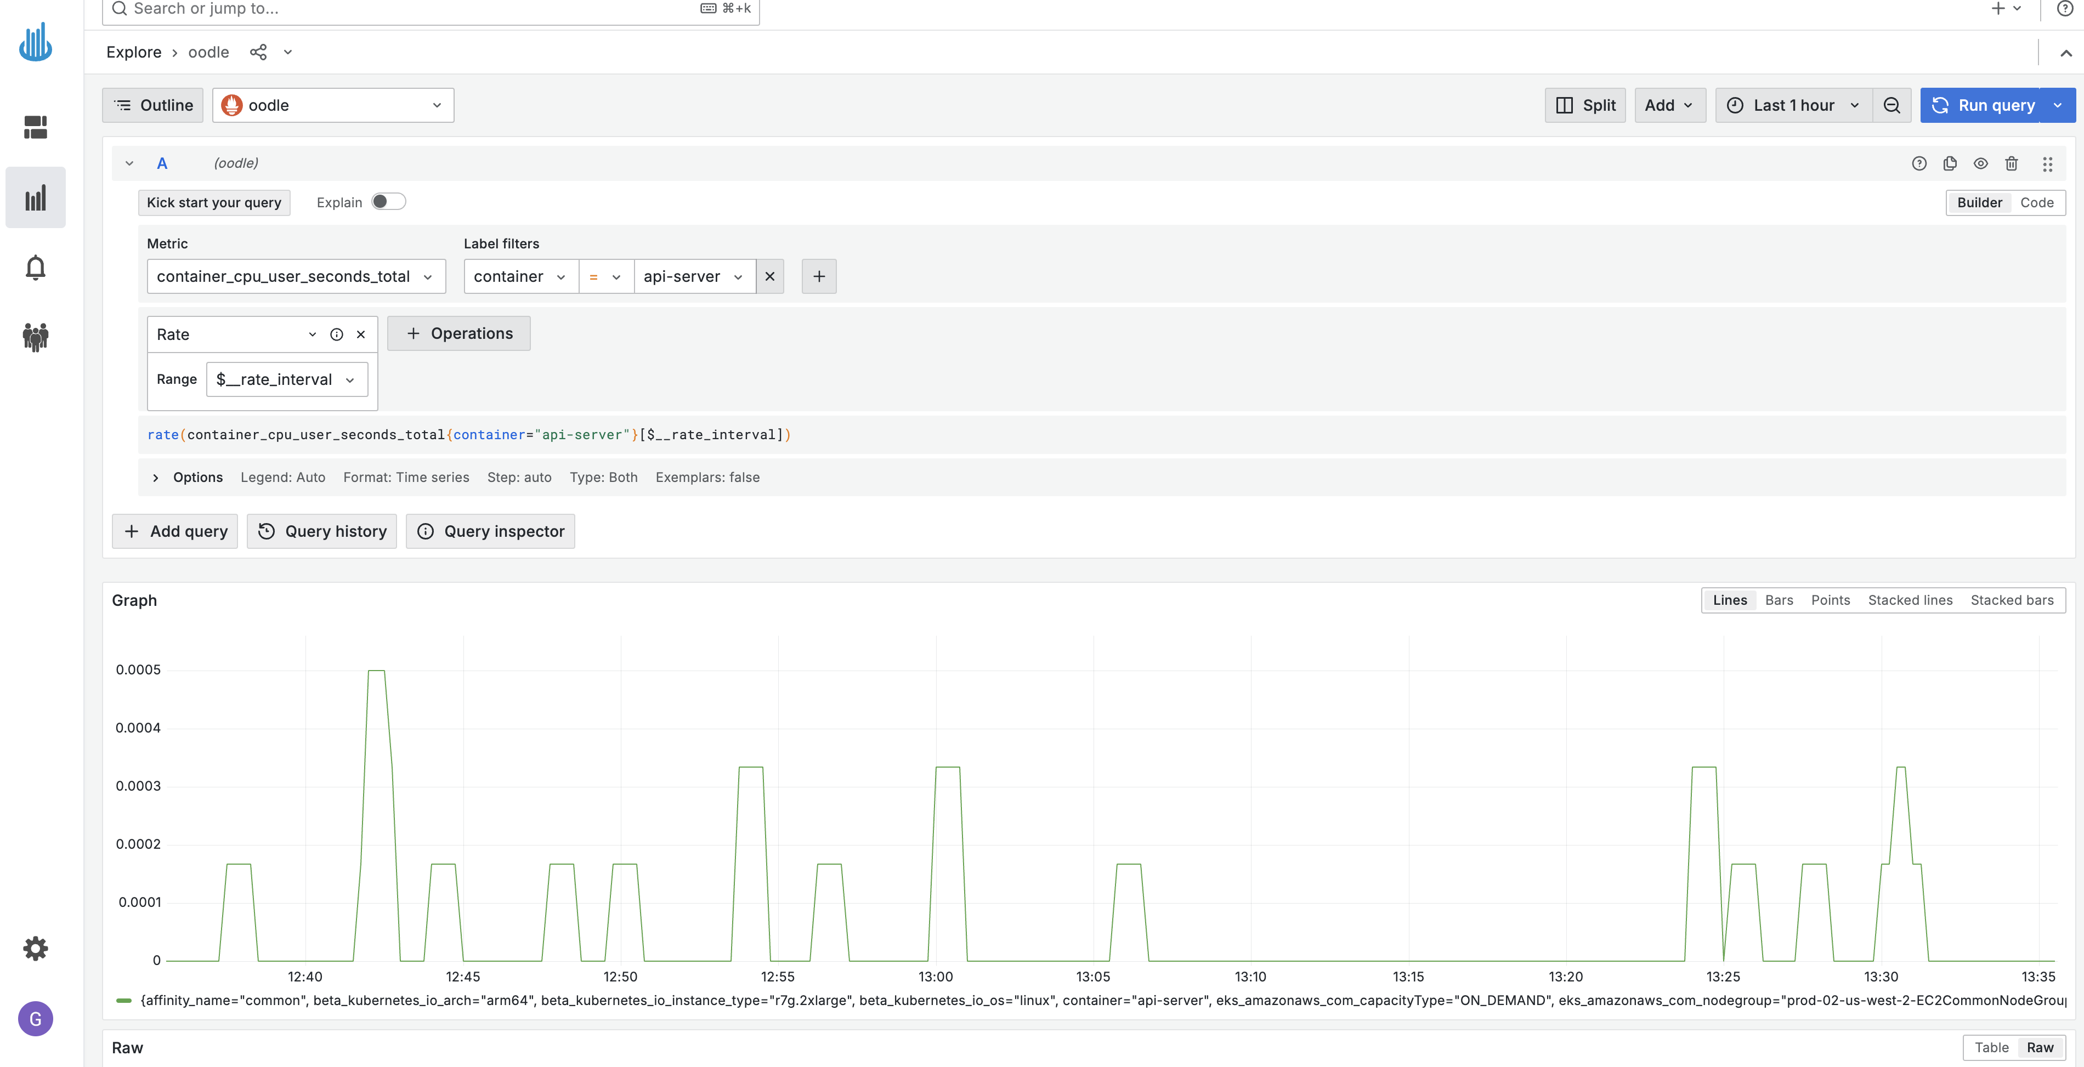Image resolution: width=2084 pixels, height=1067 pixels.
Task: Open Teams people icon in sidebar
Action: tap(36, 337)
